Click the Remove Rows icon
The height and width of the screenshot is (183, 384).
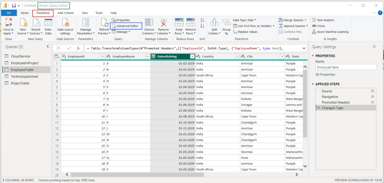(190, 22)
